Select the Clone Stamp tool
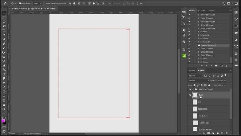 [x=4, y=57]
